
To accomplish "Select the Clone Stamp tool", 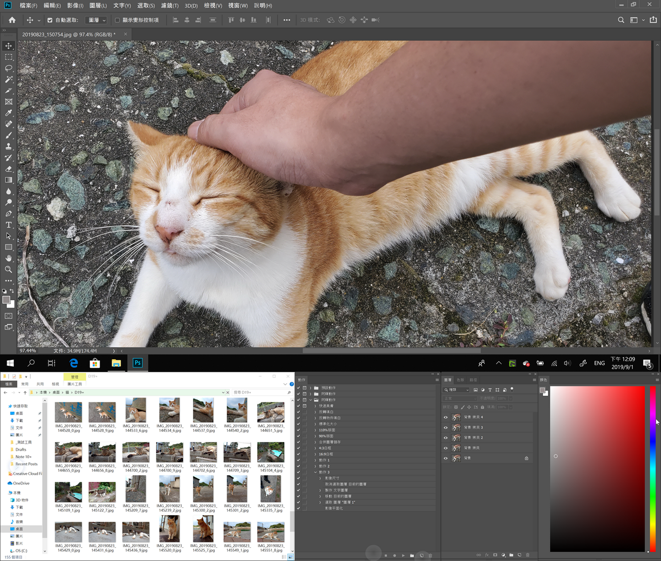I will [x=9, y=146].
